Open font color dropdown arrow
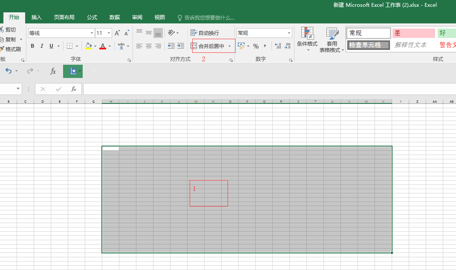 click(110, 46)
